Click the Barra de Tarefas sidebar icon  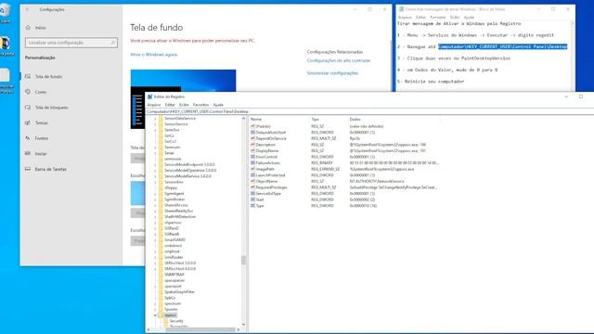click(x=28, y=169)
